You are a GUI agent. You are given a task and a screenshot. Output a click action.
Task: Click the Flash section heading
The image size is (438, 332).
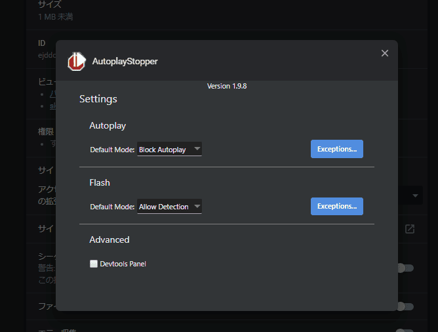point(100,182)
